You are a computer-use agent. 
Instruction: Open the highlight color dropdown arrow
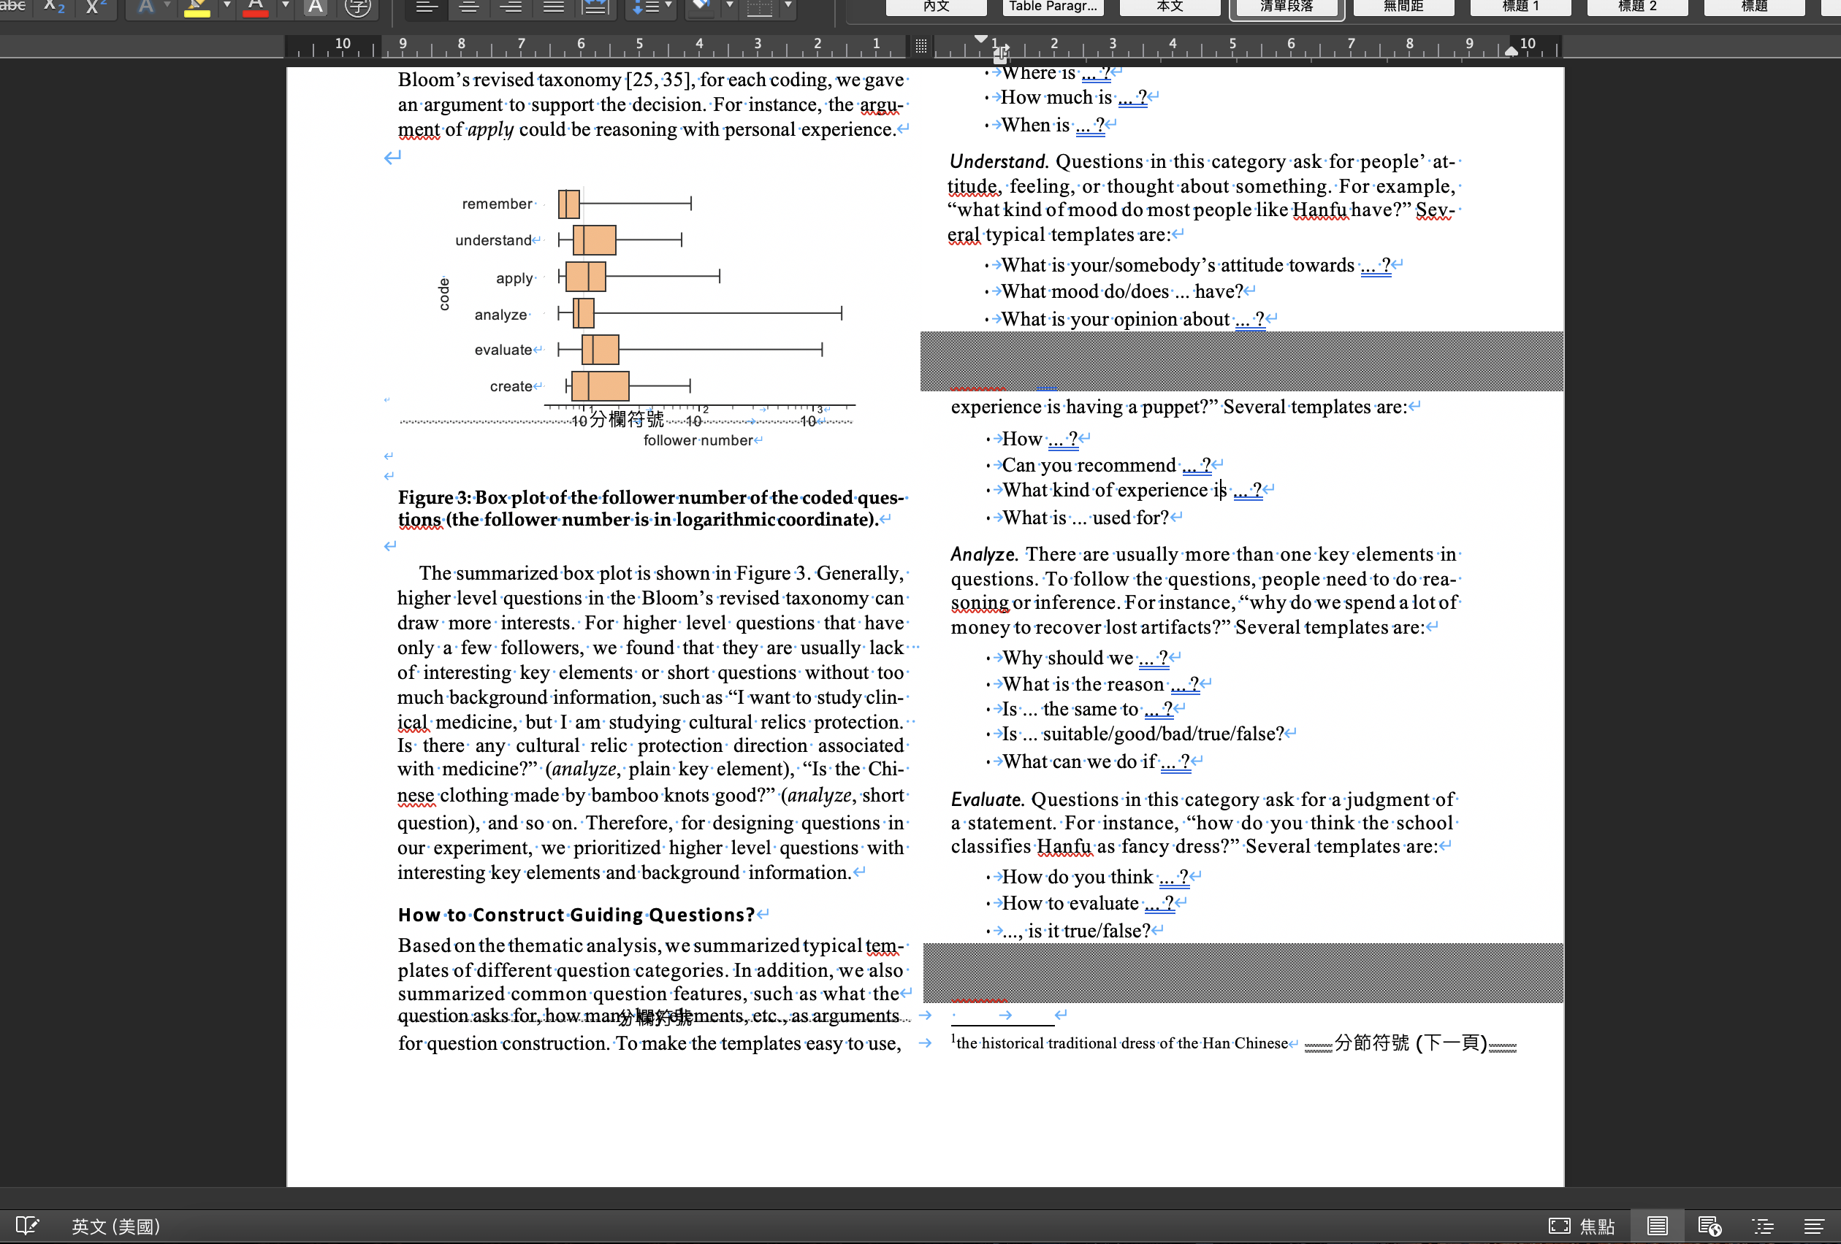[226, 7]
